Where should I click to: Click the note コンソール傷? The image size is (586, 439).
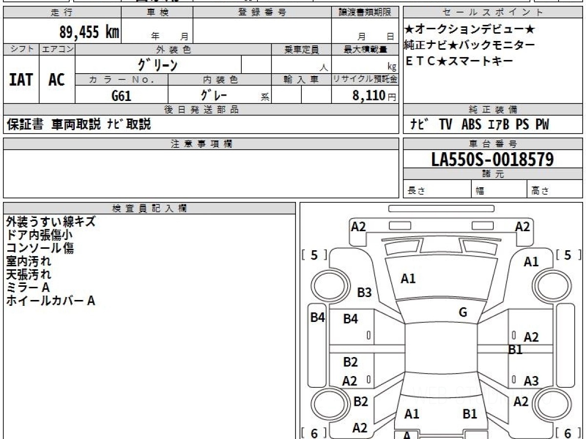[x=40, y=248]
